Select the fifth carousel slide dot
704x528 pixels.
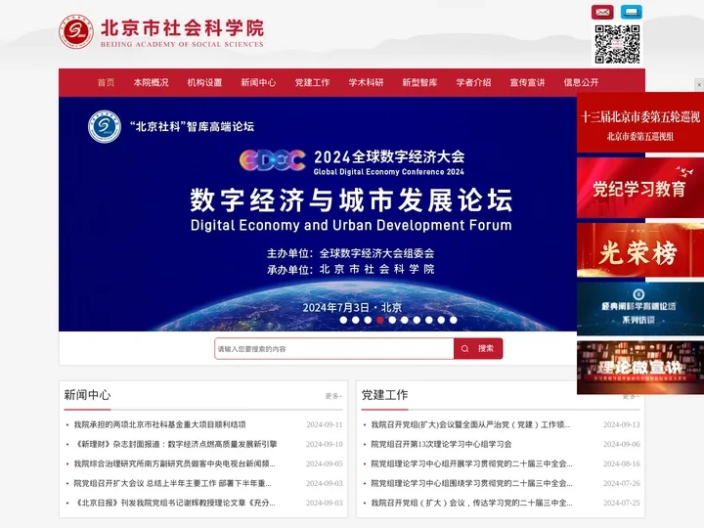pyautogui.click(x=392, y=320)
